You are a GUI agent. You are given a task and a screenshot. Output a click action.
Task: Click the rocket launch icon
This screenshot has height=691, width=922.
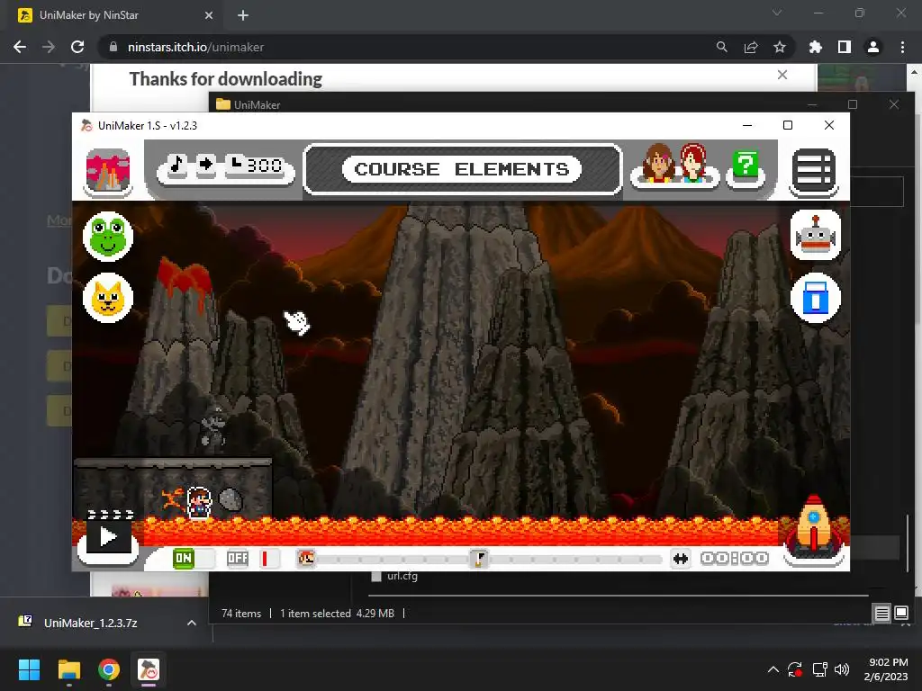pyautogui.click(x=813, y=526)
